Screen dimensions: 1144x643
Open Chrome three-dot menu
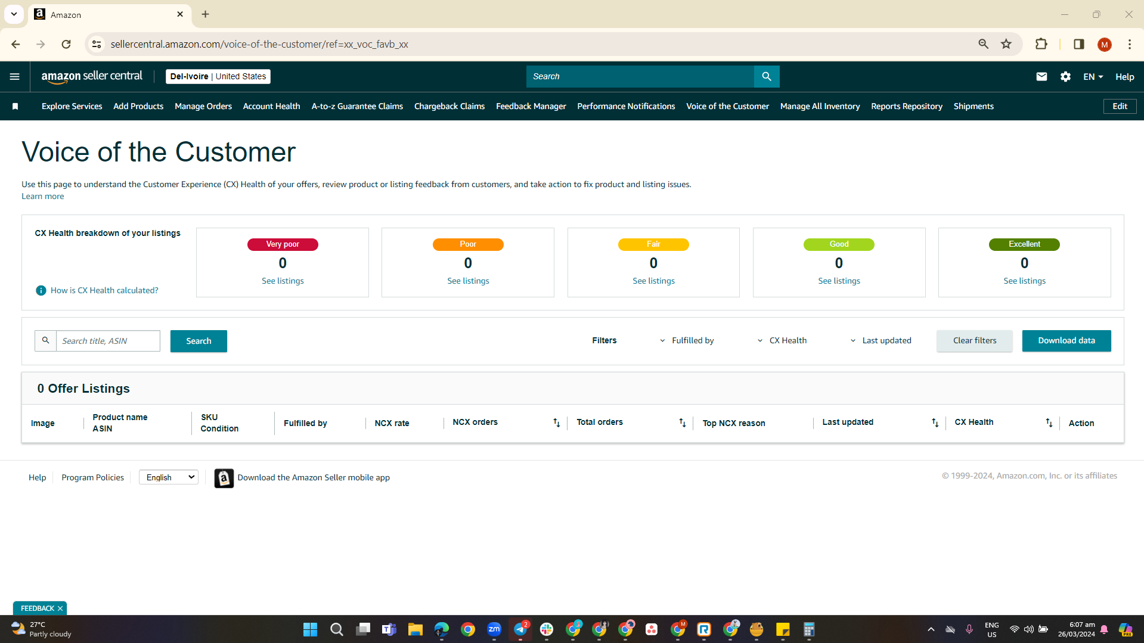1130,44
